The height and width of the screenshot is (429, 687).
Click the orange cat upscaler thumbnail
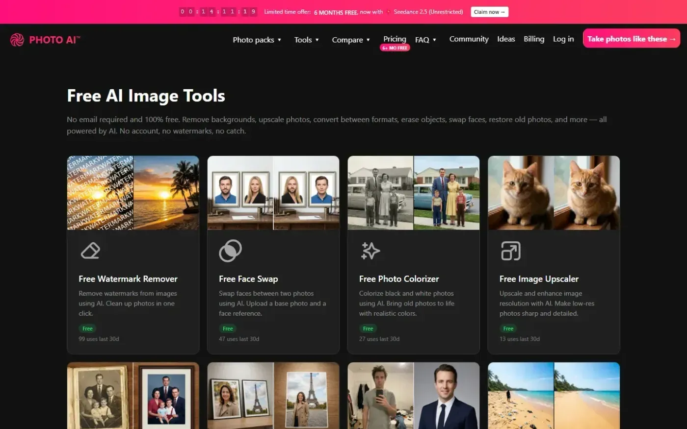tap(554, 193)
